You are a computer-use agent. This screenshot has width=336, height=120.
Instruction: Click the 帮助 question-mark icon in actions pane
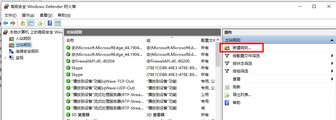click(x=227, y=103)
